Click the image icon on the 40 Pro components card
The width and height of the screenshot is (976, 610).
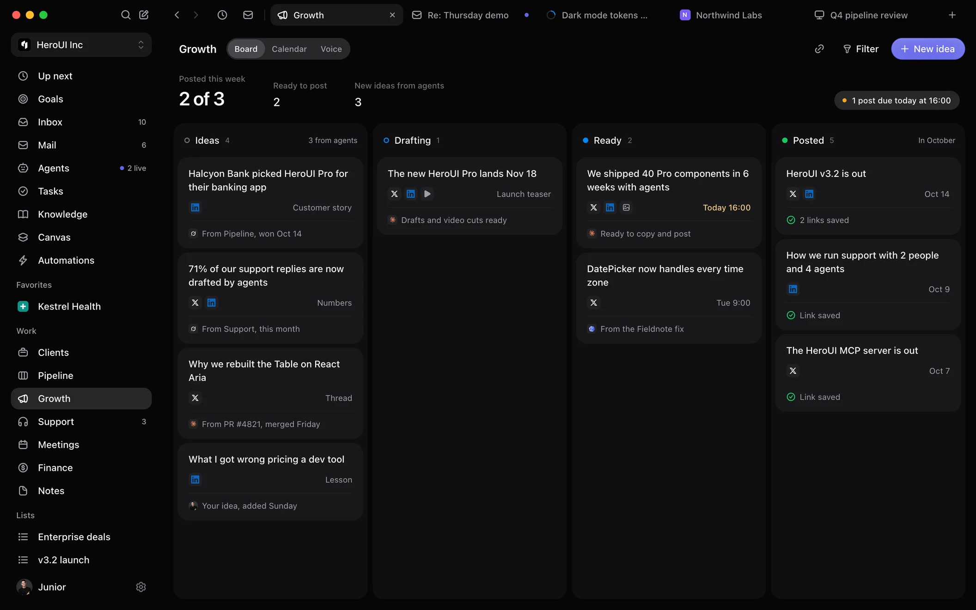[626, 207]
